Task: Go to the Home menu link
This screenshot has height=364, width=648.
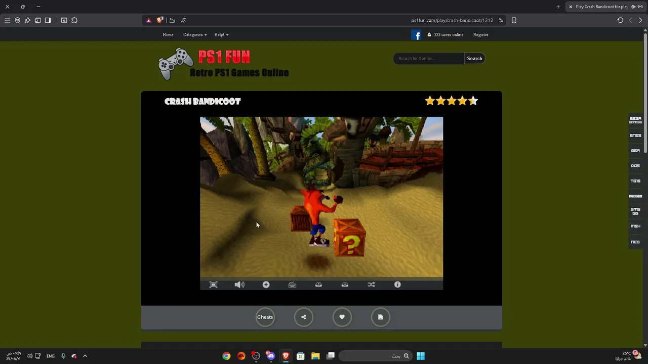Action: click(x=168, y=35)
